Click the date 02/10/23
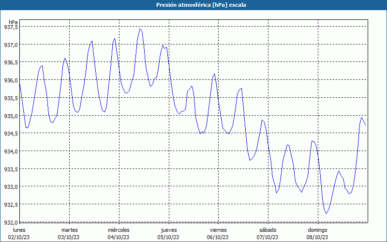 pyautogui.click(x=19, y=237)
